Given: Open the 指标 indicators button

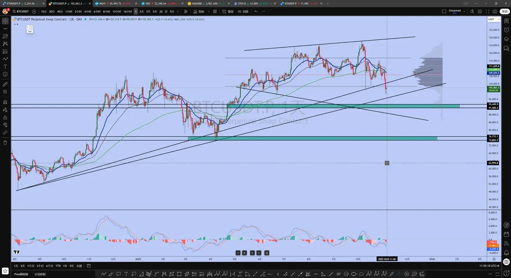Looking at the screenshot, I should point(199,11).
